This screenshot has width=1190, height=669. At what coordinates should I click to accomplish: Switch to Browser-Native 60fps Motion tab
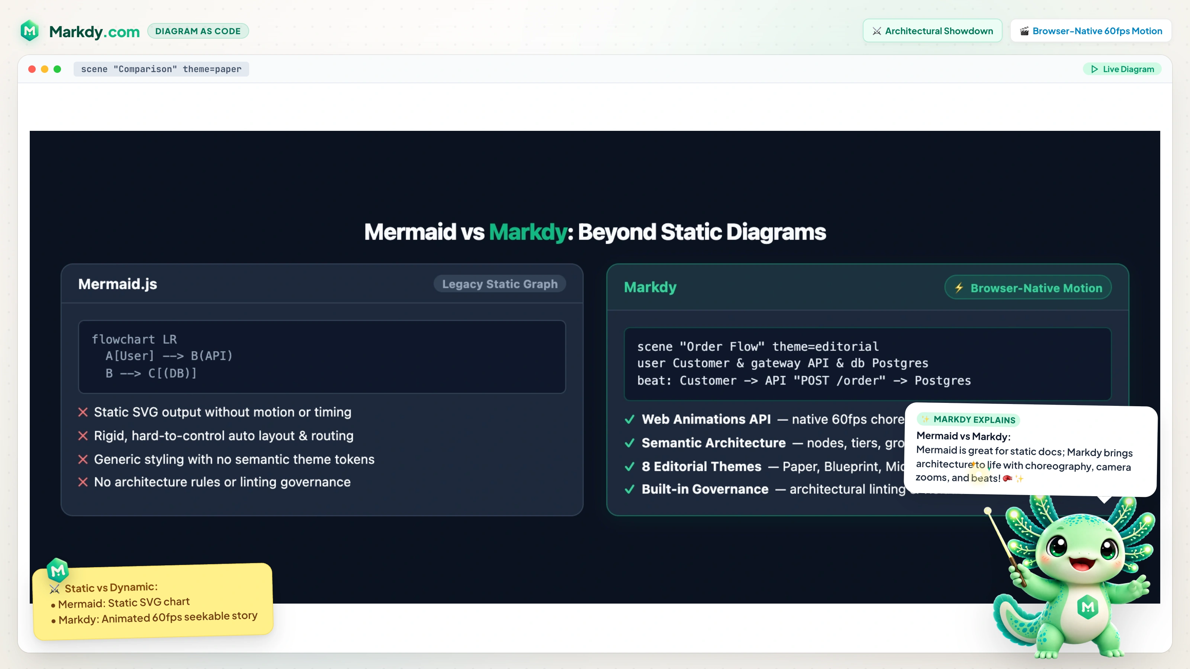pos(1091,31)
